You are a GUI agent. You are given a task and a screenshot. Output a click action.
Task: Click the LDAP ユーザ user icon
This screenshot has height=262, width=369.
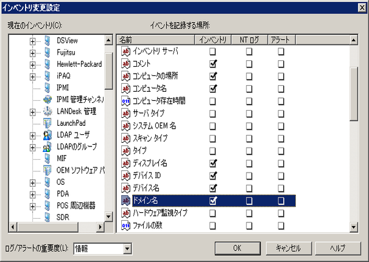pos(47,135)
